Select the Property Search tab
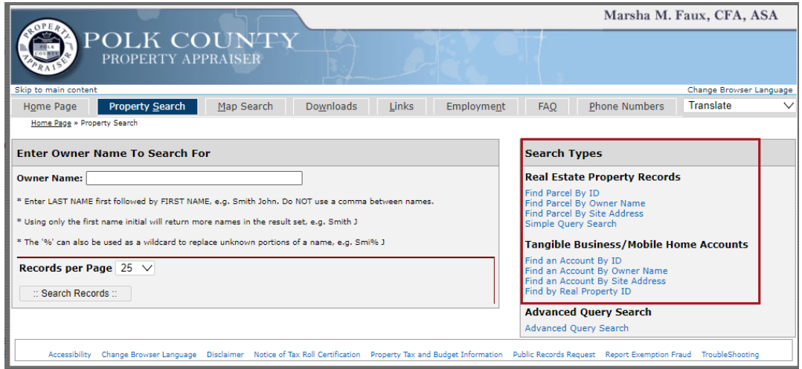 pyautogui.click(x=147, y=106)
